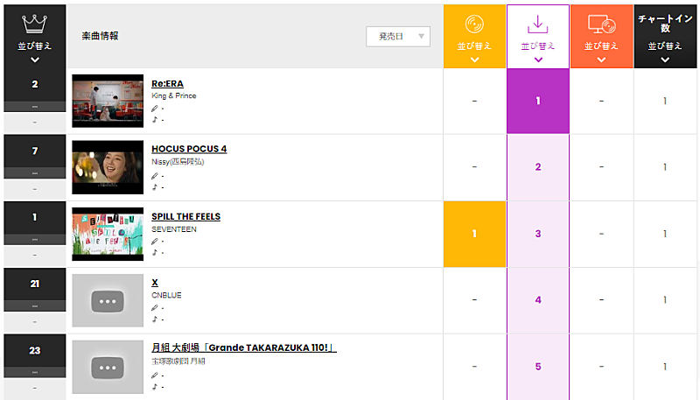Click the PC and disc lookup icon
The width and height of the screenshot is (700, 400).
[x=601, y=24]
